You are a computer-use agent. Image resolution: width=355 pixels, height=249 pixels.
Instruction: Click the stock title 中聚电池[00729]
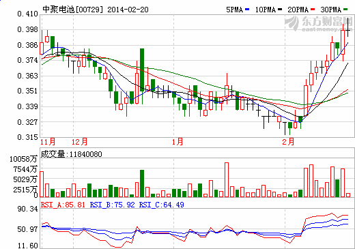(x=73, y=10)
